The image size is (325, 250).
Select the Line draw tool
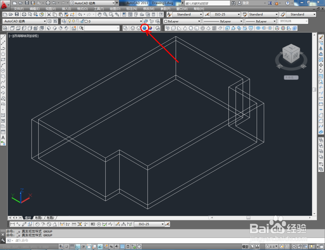(x=3, y=37)
